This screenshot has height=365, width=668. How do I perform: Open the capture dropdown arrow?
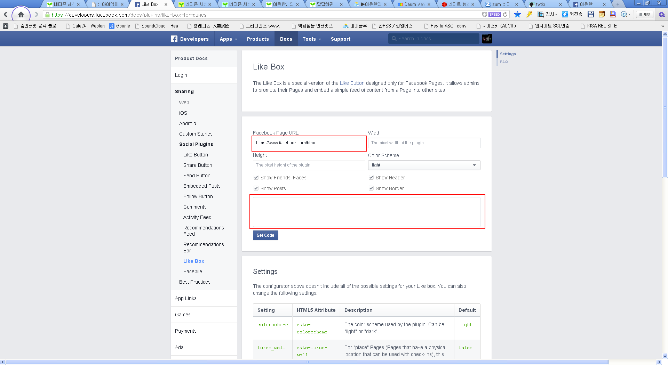click(x=556, y=15)
